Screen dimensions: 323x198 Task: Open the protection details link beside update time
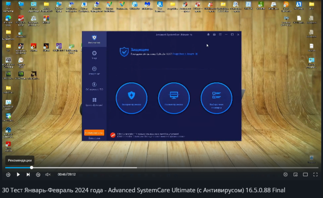coord(183,54)
